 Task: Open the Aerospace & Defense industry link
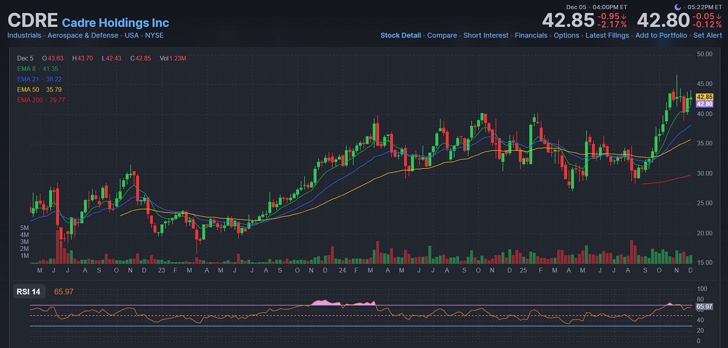83,35
